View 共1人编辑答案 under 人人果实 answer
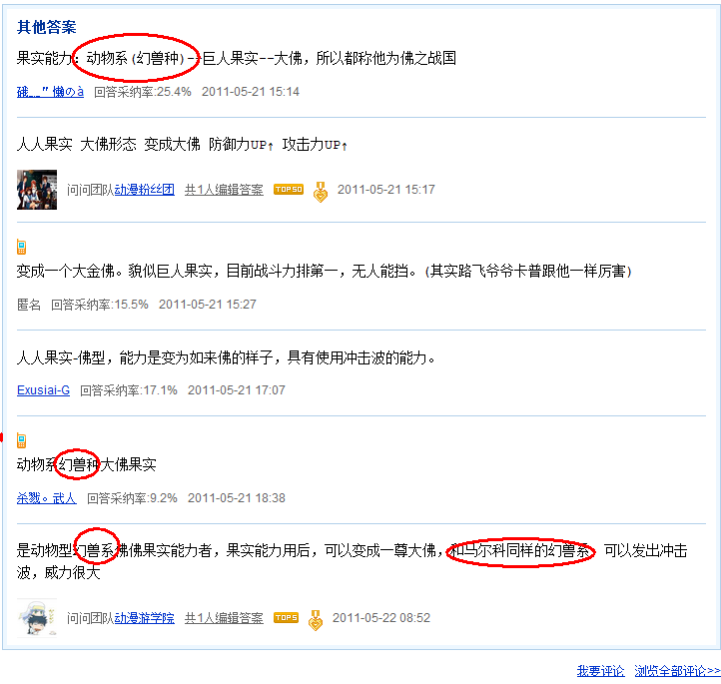The image size is (721, 684). coord(224,190)
